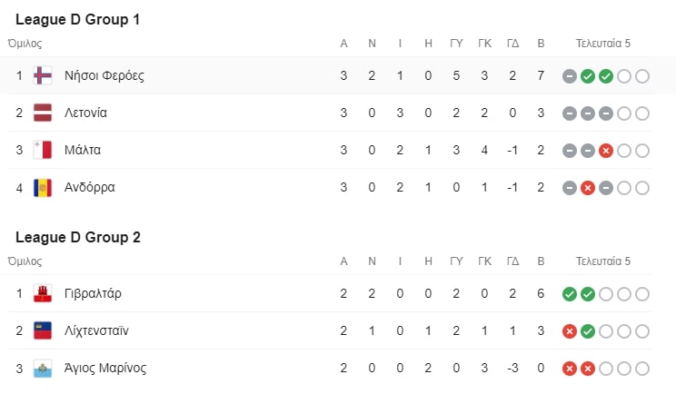Click the Β points header in Group 2
The image size is (676, 394).
click(x=541, y=261)
